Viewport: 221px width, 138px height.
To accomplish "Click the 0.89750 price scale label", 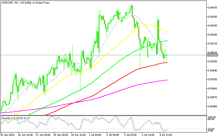I will (212, 79).
